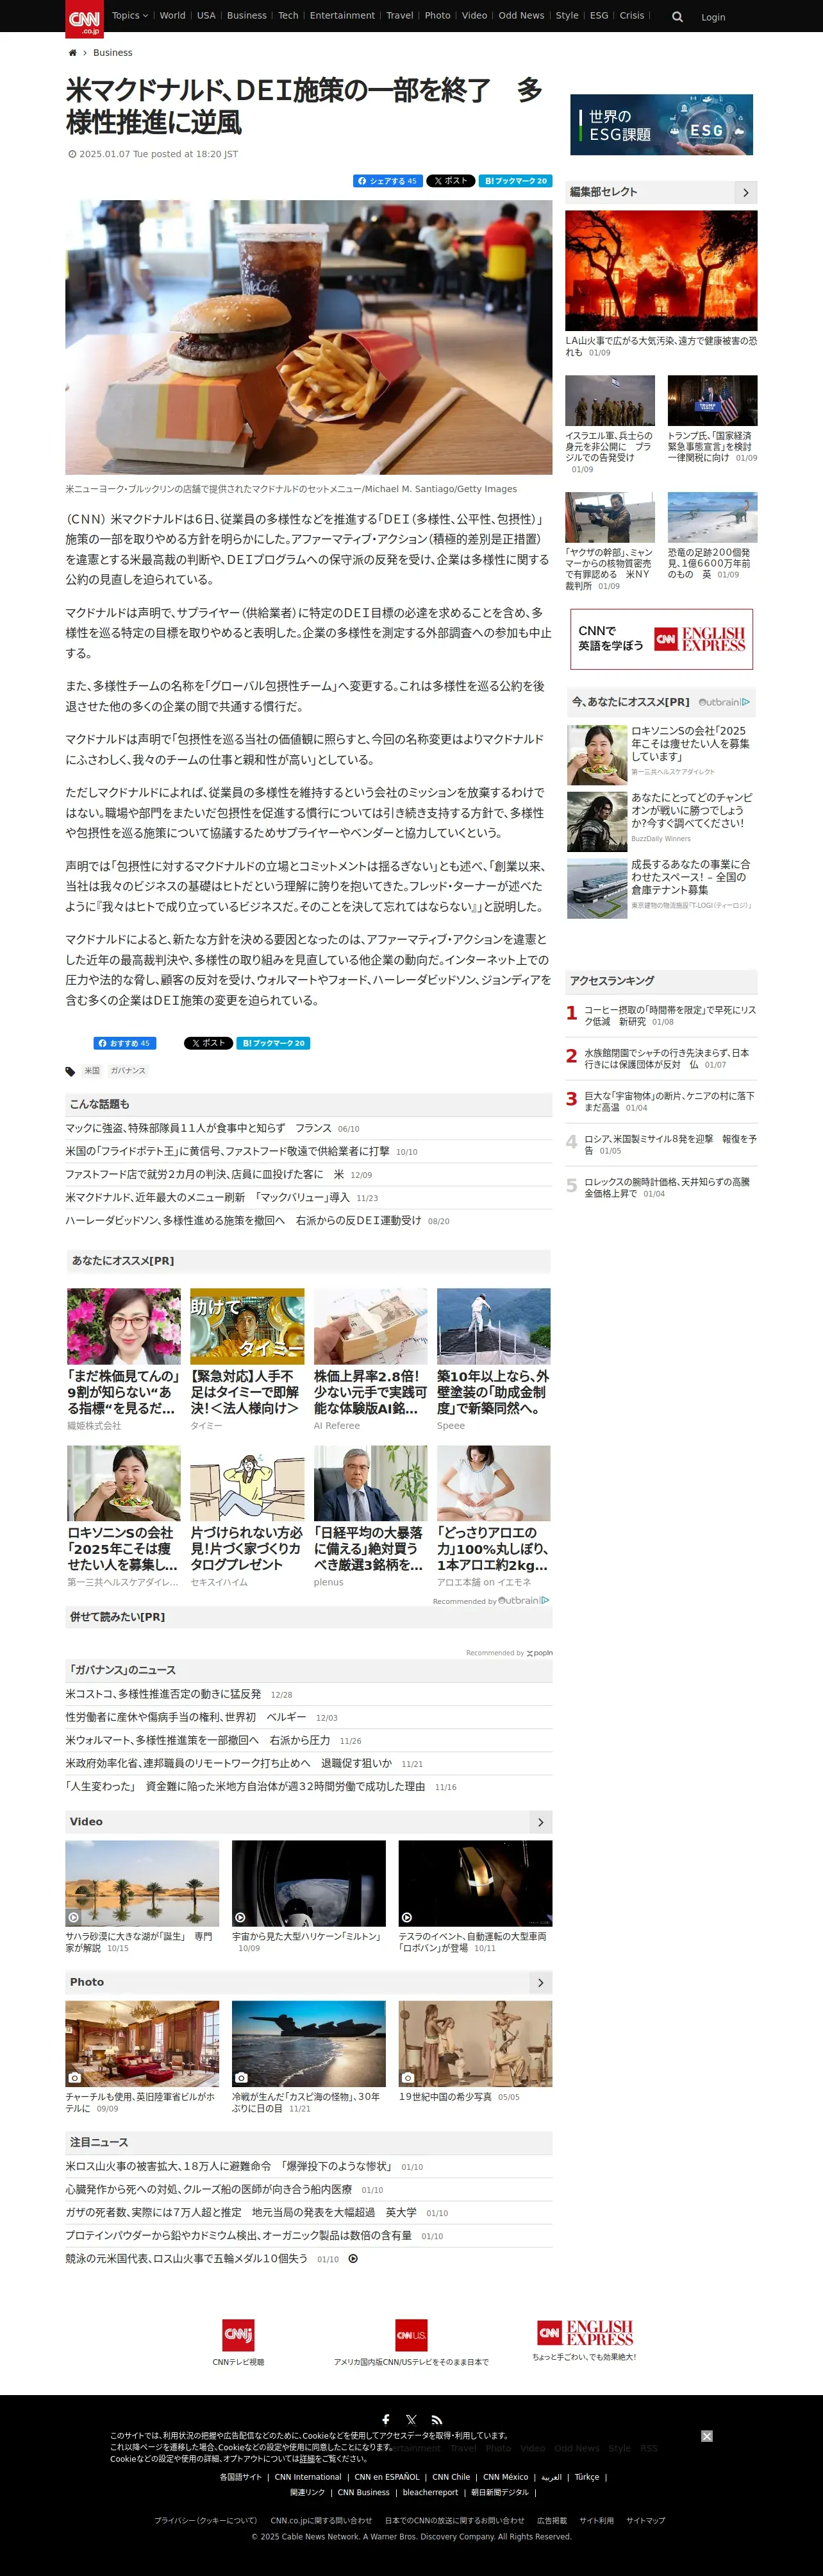The height and width of the screenshot is (2576, 823).
Task: Click the bottom X ポスト button
Action: (209, 1043)
